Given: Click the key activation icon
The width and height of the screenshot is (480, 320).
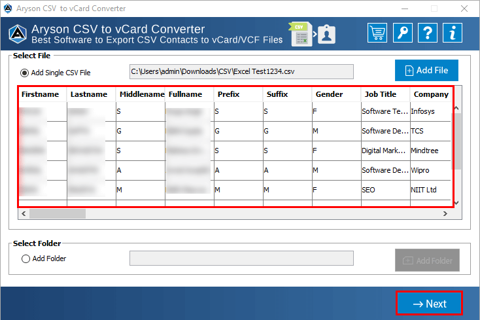Looking at the screenshot, I should (x=402, y=33).
